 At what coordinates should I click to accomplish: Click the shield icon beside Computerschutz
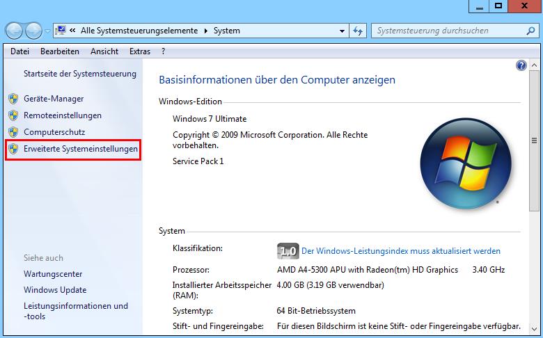tap(13, 132)
